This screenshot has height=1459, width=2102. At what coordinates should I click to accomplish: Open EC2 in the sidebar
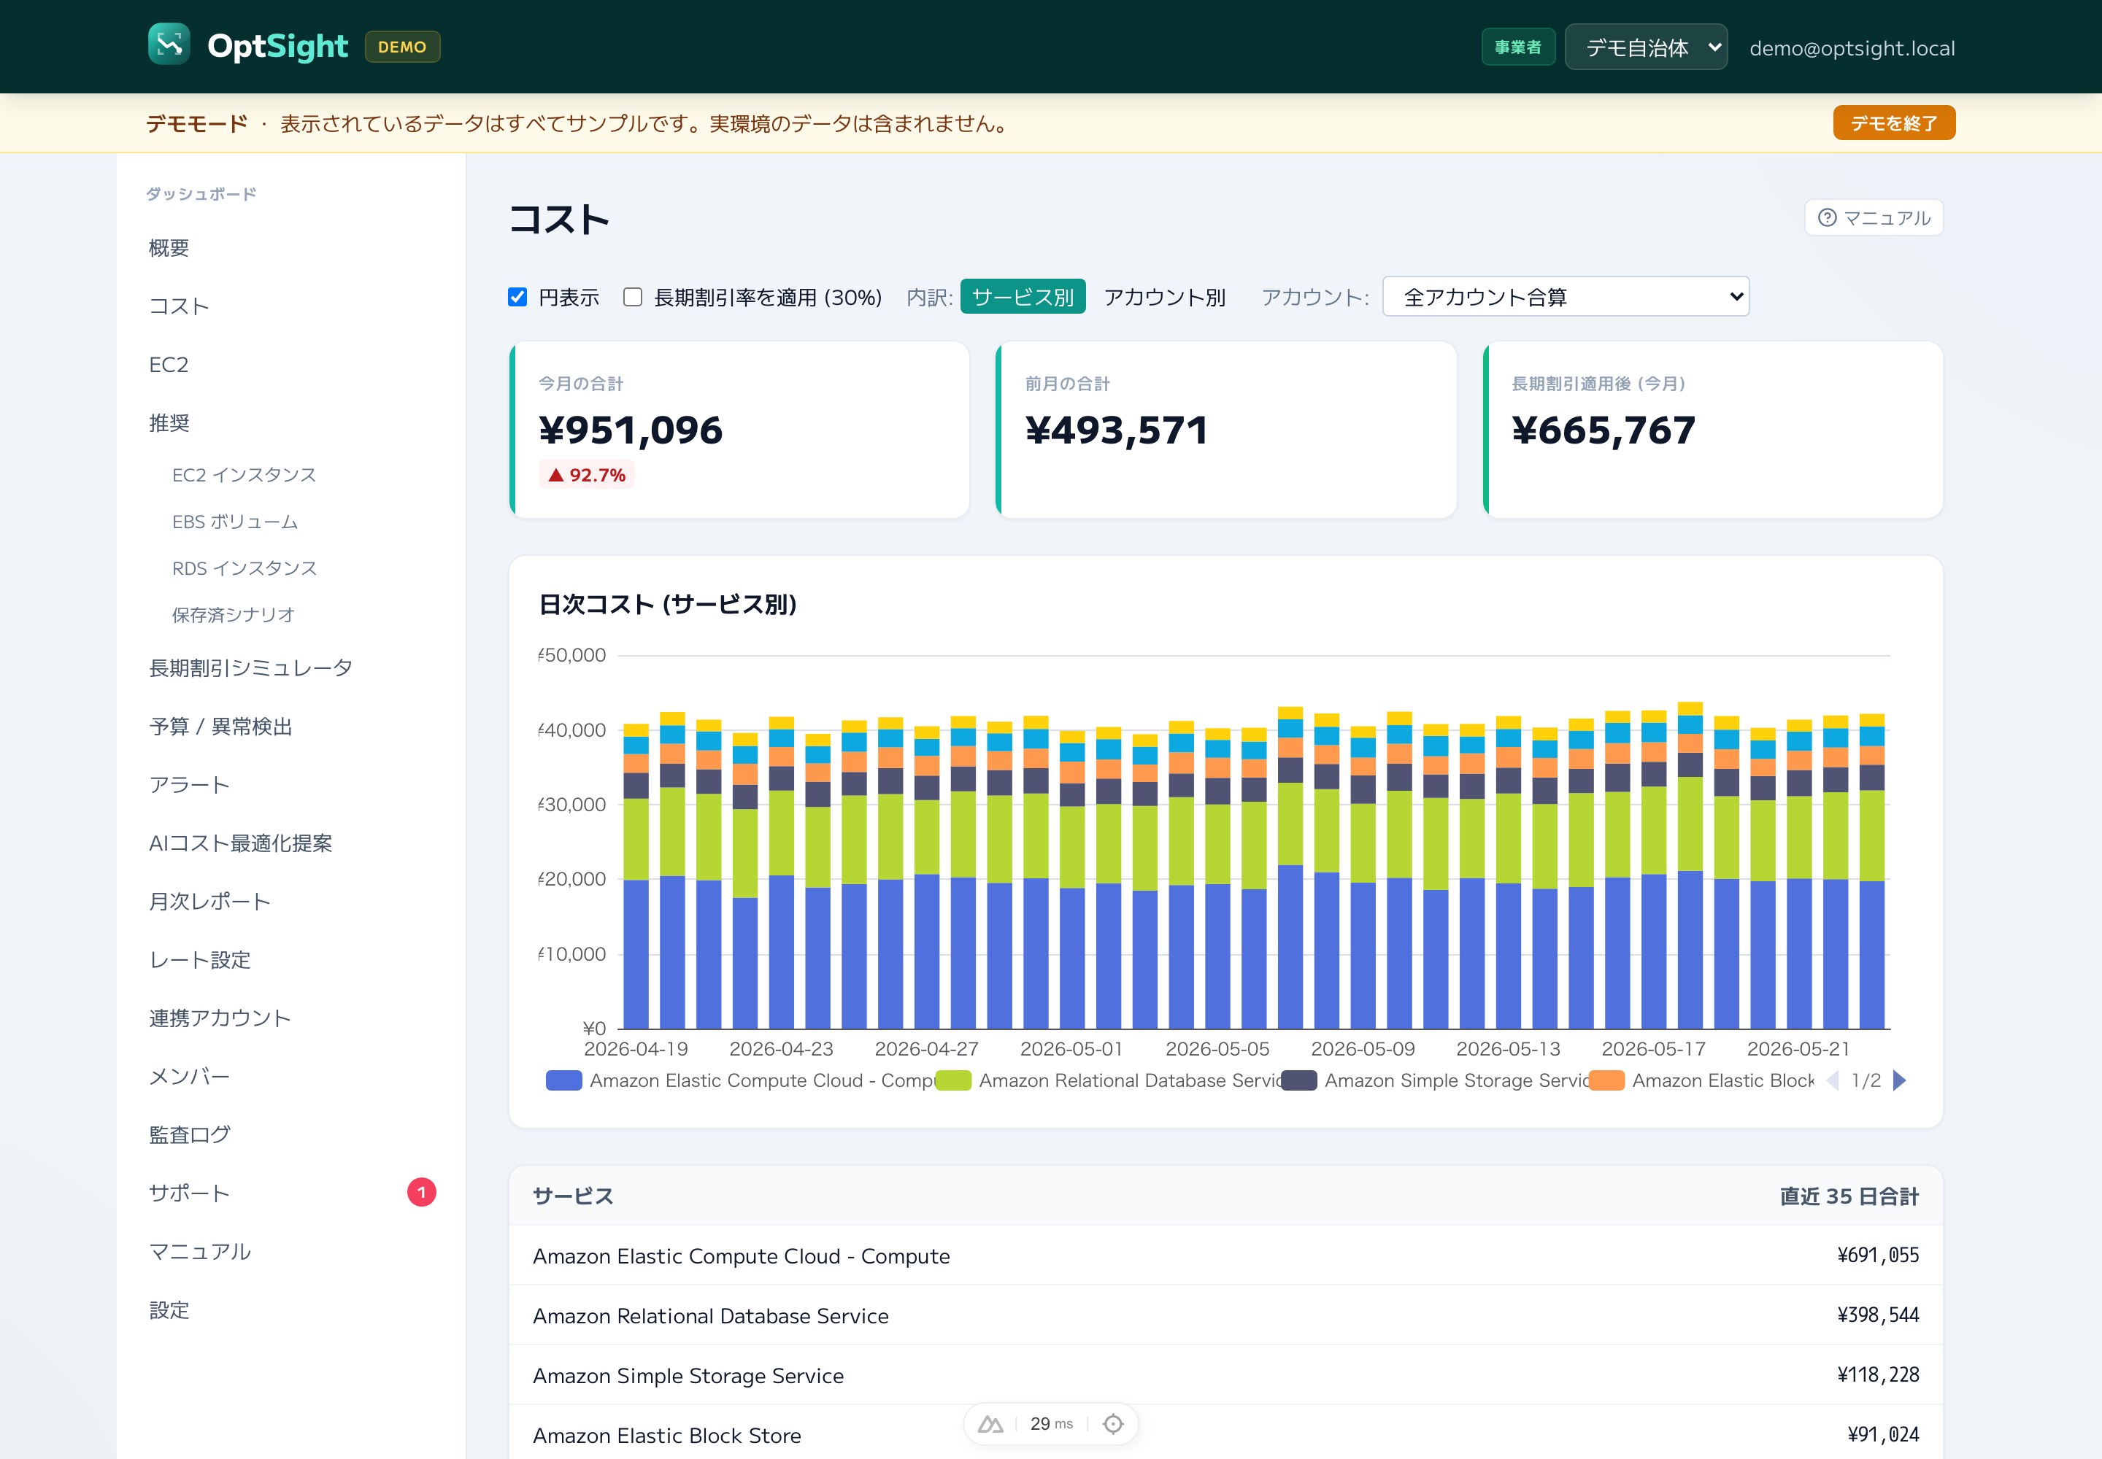[169, 365]
